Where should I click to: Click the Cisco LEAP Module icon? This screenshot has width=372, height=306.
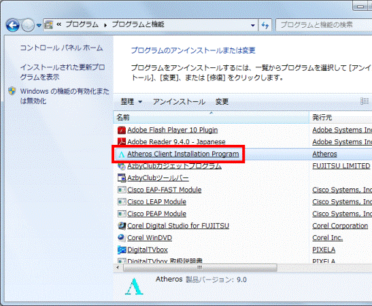(x=122, y=202)
